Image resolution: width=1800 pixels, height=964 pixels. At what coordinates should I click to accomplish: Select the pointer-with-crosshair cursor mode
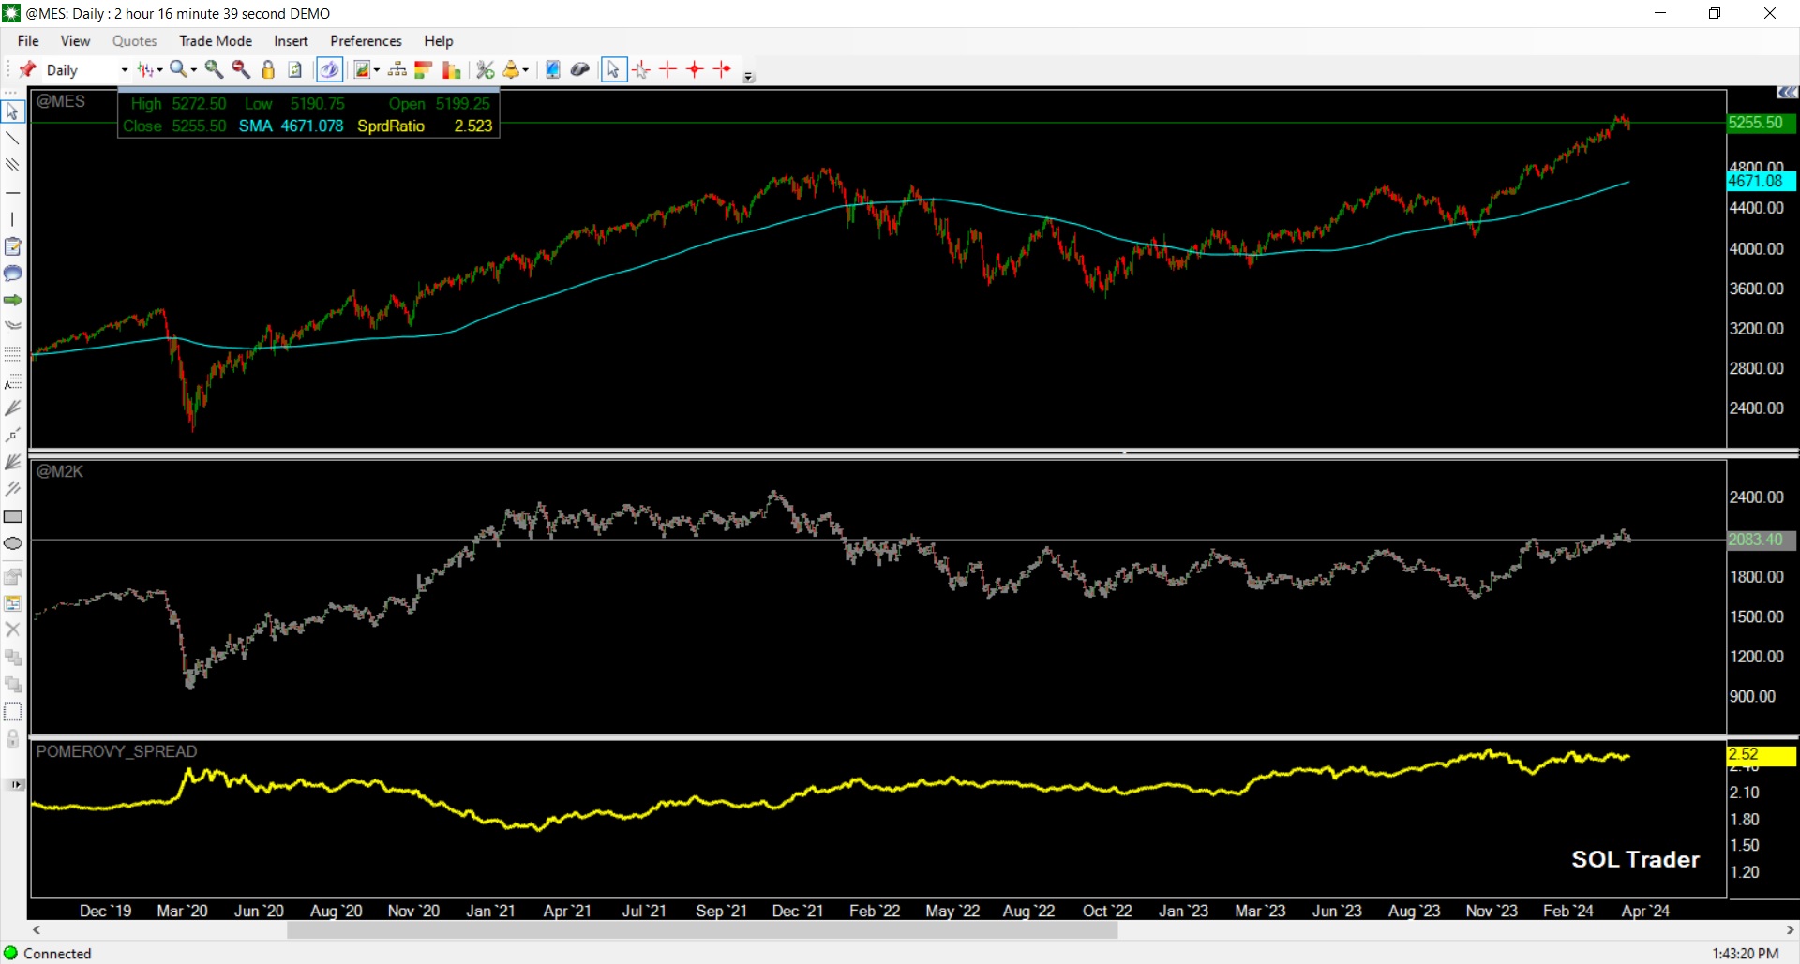pos(641,69)
